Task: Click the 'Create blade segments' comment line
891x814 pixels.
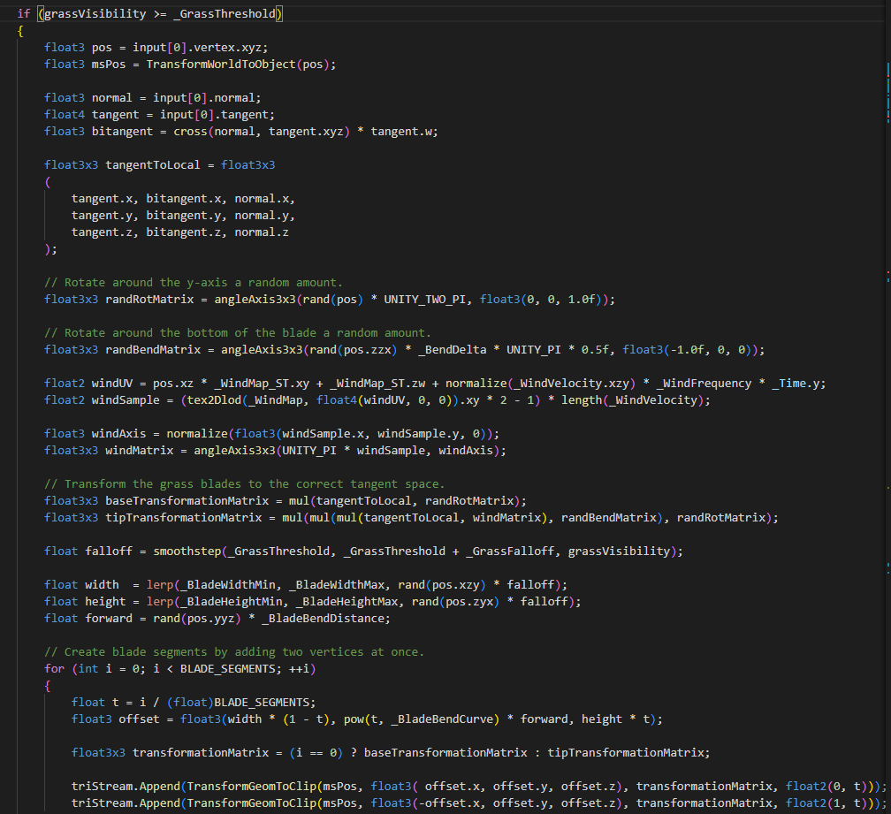Action: 233,651
